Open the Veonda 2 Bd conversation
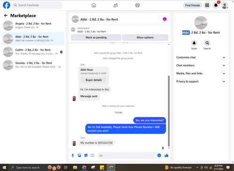Screen dimensions: 234x171 tap(33, 65)
